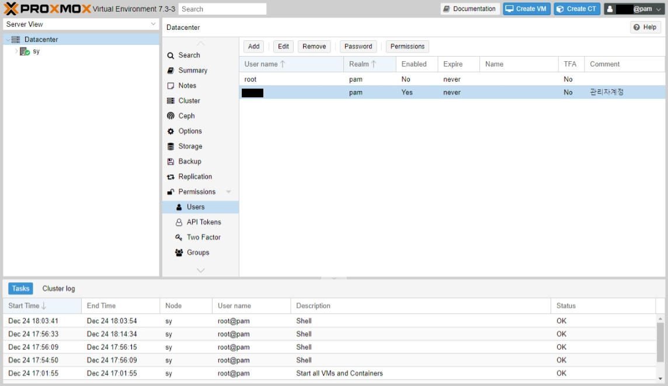Click the Create CT cube icon
Screen dimensions: 668x386
click(561, 9)
